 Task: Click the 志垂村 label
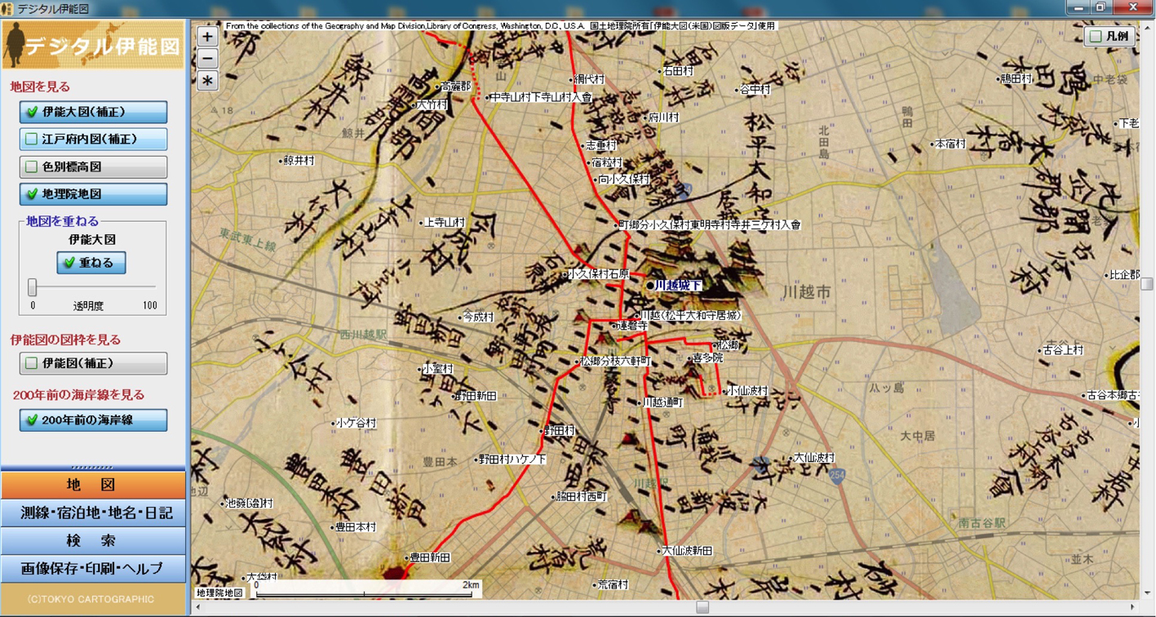pos(601,145)
